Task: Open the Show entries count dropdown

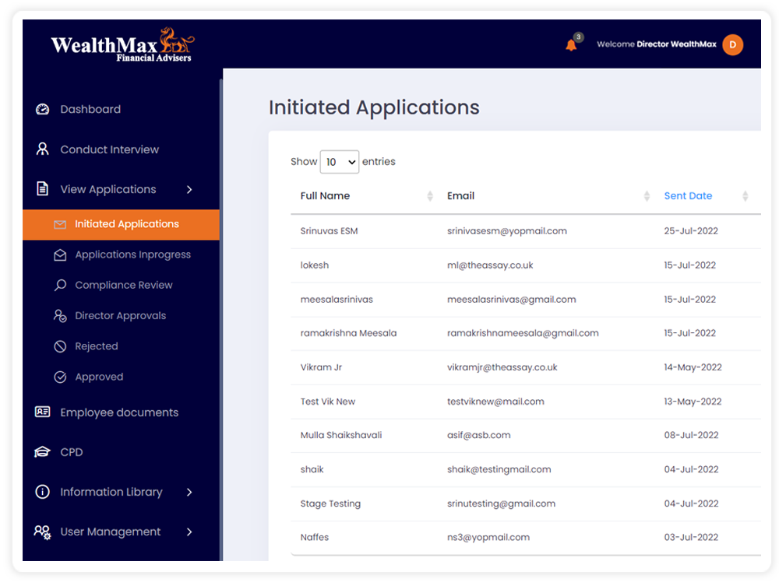Action: [340, 162]
